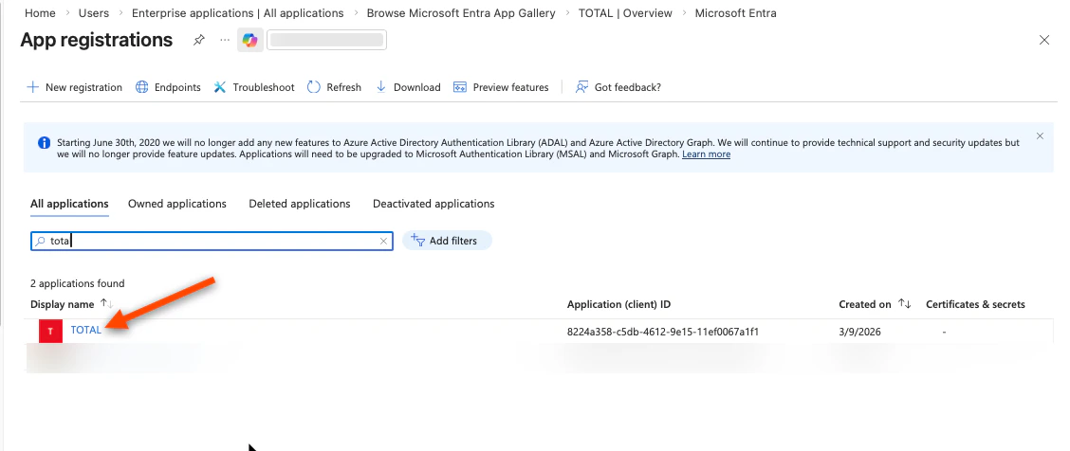Image resolution: width=1070 pixels, height=451 pixels.
Task: Click the Preview features icon
Action: tap(460, 87)
